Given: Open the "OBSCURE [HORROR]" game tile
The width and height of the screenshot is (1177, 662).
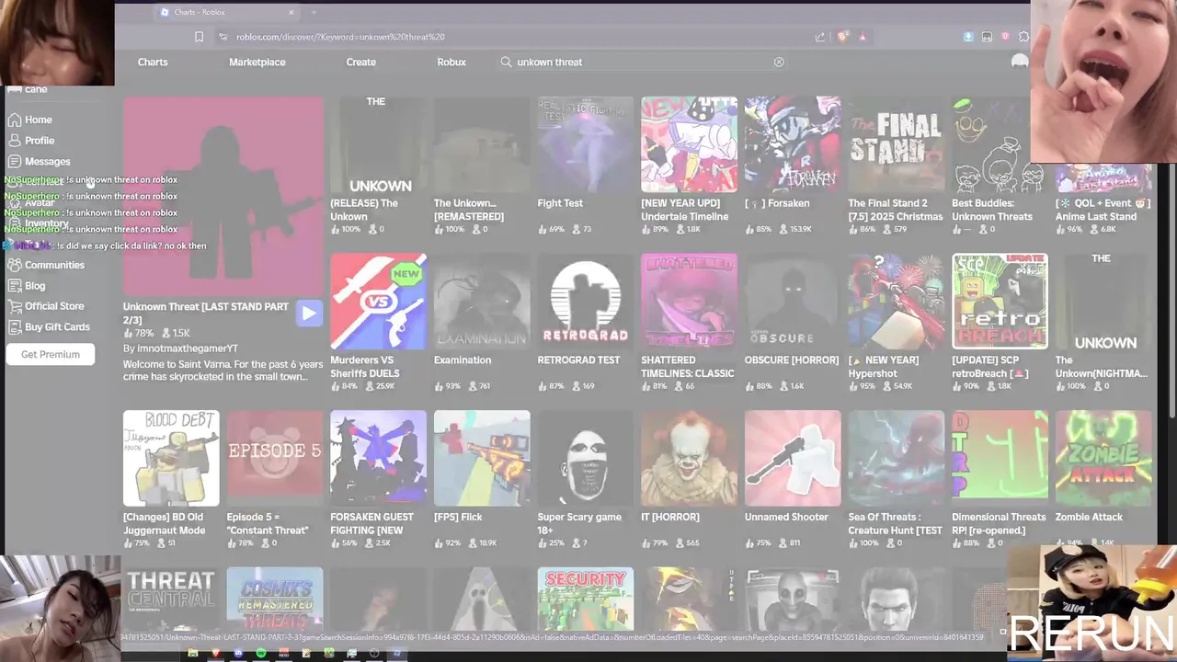Looking at the screenshot, I should click(793, 322).
